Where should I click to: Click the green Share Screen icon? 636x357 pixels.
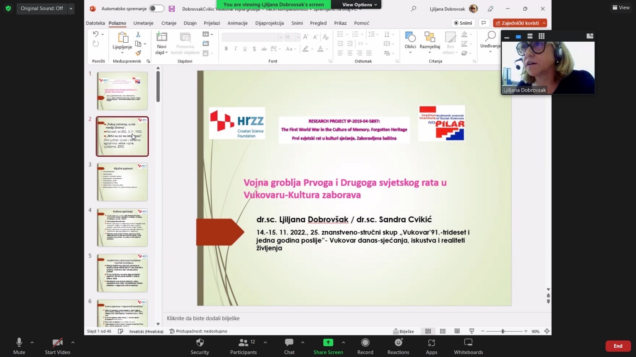[x=328, y=343]
